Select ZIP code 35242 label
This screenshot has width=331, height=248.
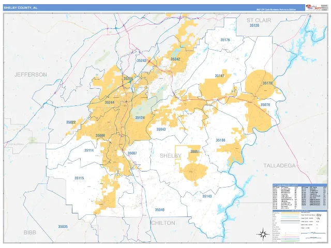[175, 59]
